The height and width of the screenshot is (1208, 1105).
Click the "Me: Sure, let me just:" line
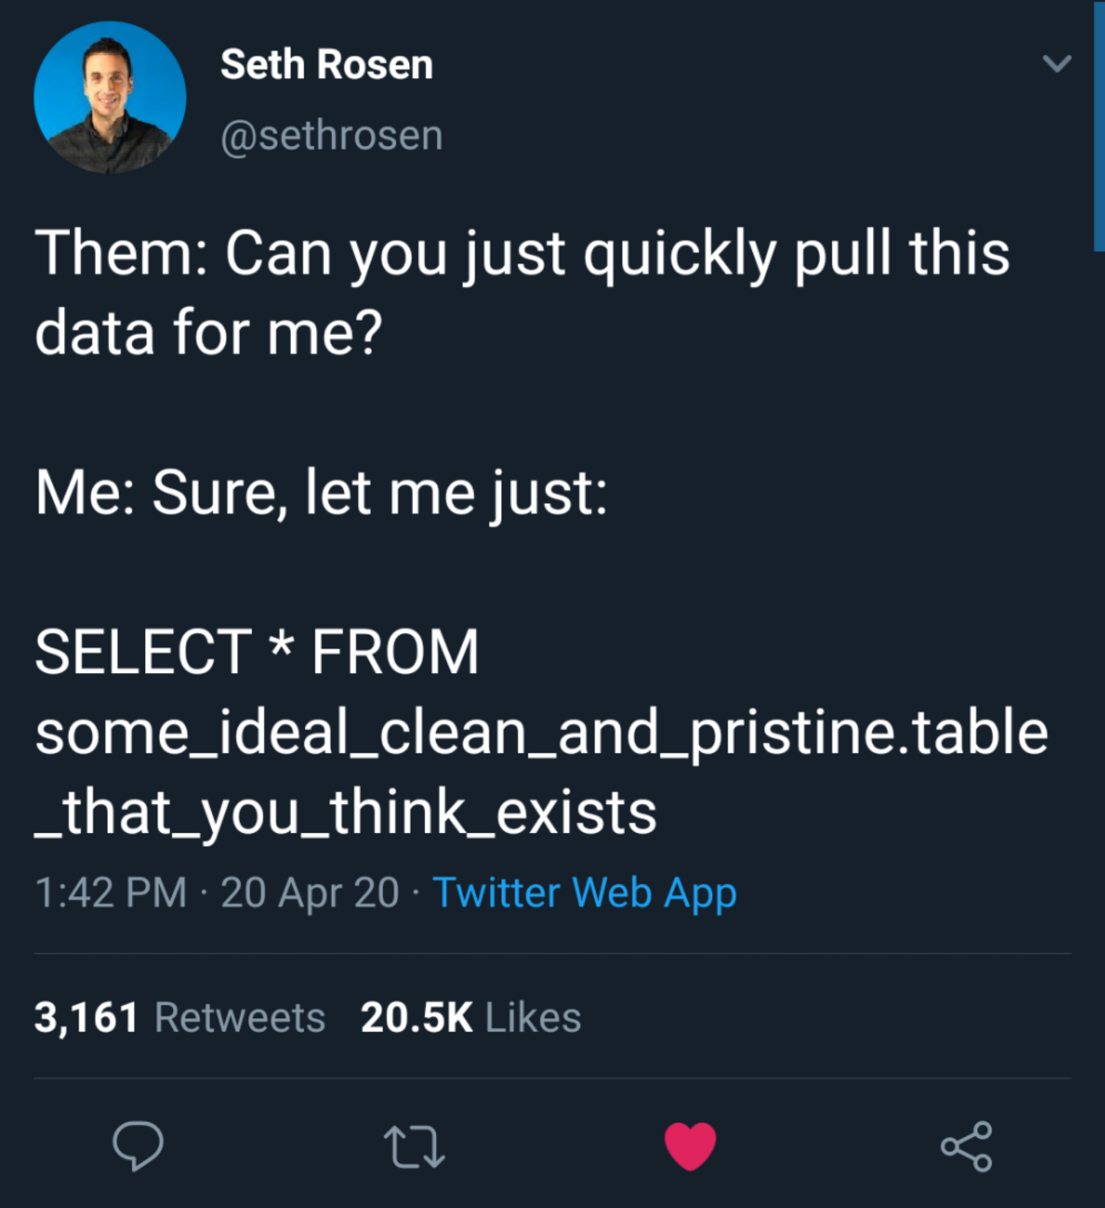click(x=321, y=493)
